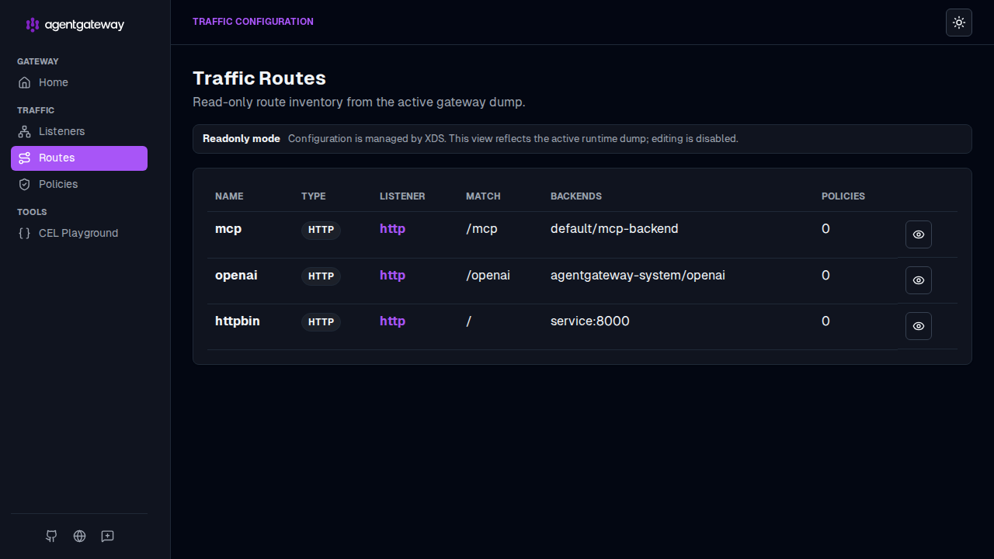This screenshot has width=994, height=559.
Task: Click the MATCH column header
Action: click(483, 196)
